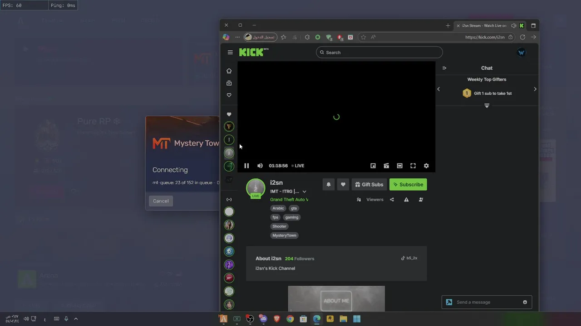Click the share stream icon

(x=392, y=200)
